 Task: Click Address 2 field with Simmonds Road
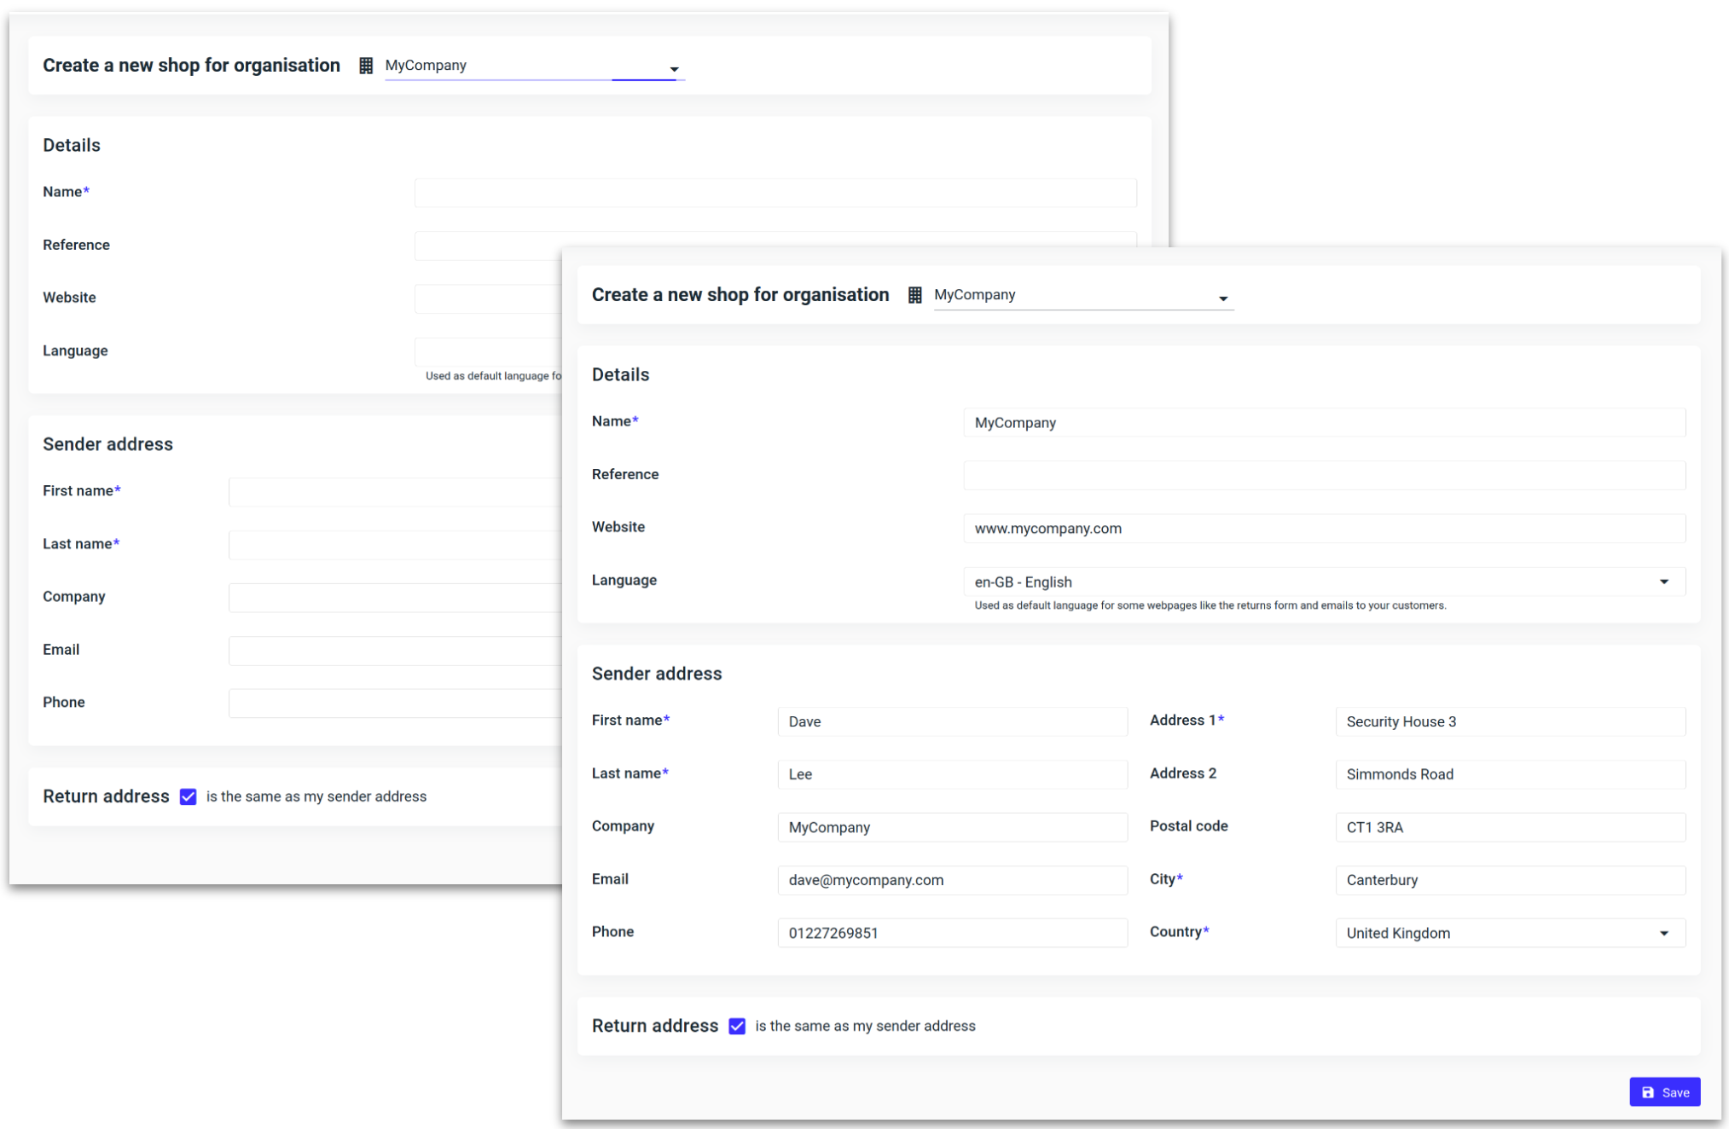pyautogui.click(x=1510, y=774)
